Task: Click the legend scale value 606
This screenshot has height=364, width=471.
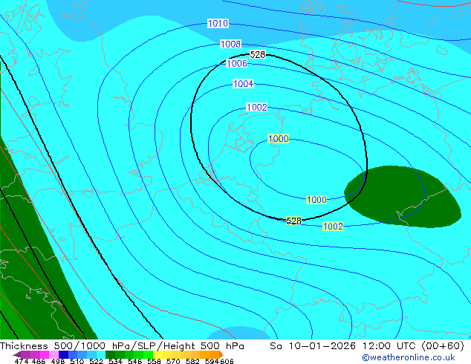Action: click(227, 361)
